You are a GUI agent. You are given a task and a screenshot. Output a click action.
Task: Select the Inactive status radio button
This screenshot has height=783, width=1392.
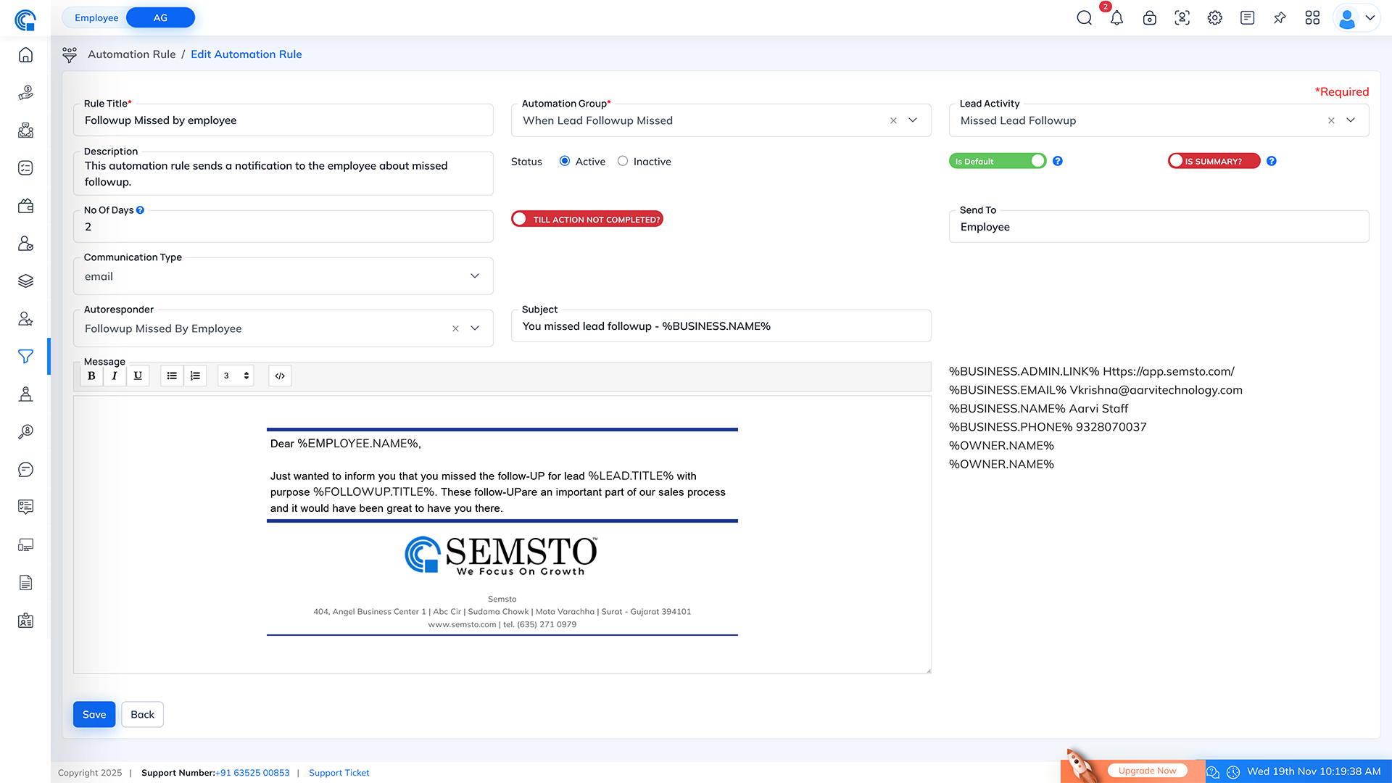(623, 161)
